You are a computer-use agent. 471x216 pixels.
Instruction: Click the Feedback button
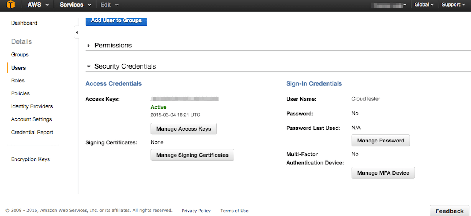tap(449, 211)
